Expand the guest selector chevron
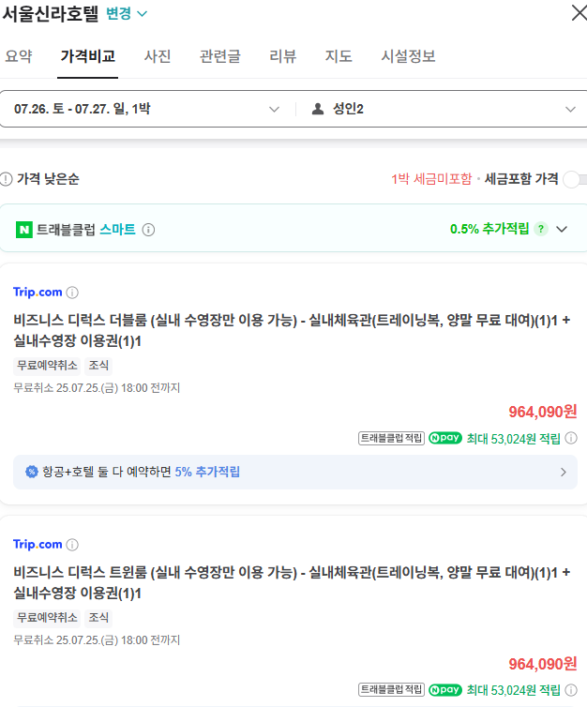The height and width of the screenshot is (707, 587). pyautogui.click(x=570, y=110)
